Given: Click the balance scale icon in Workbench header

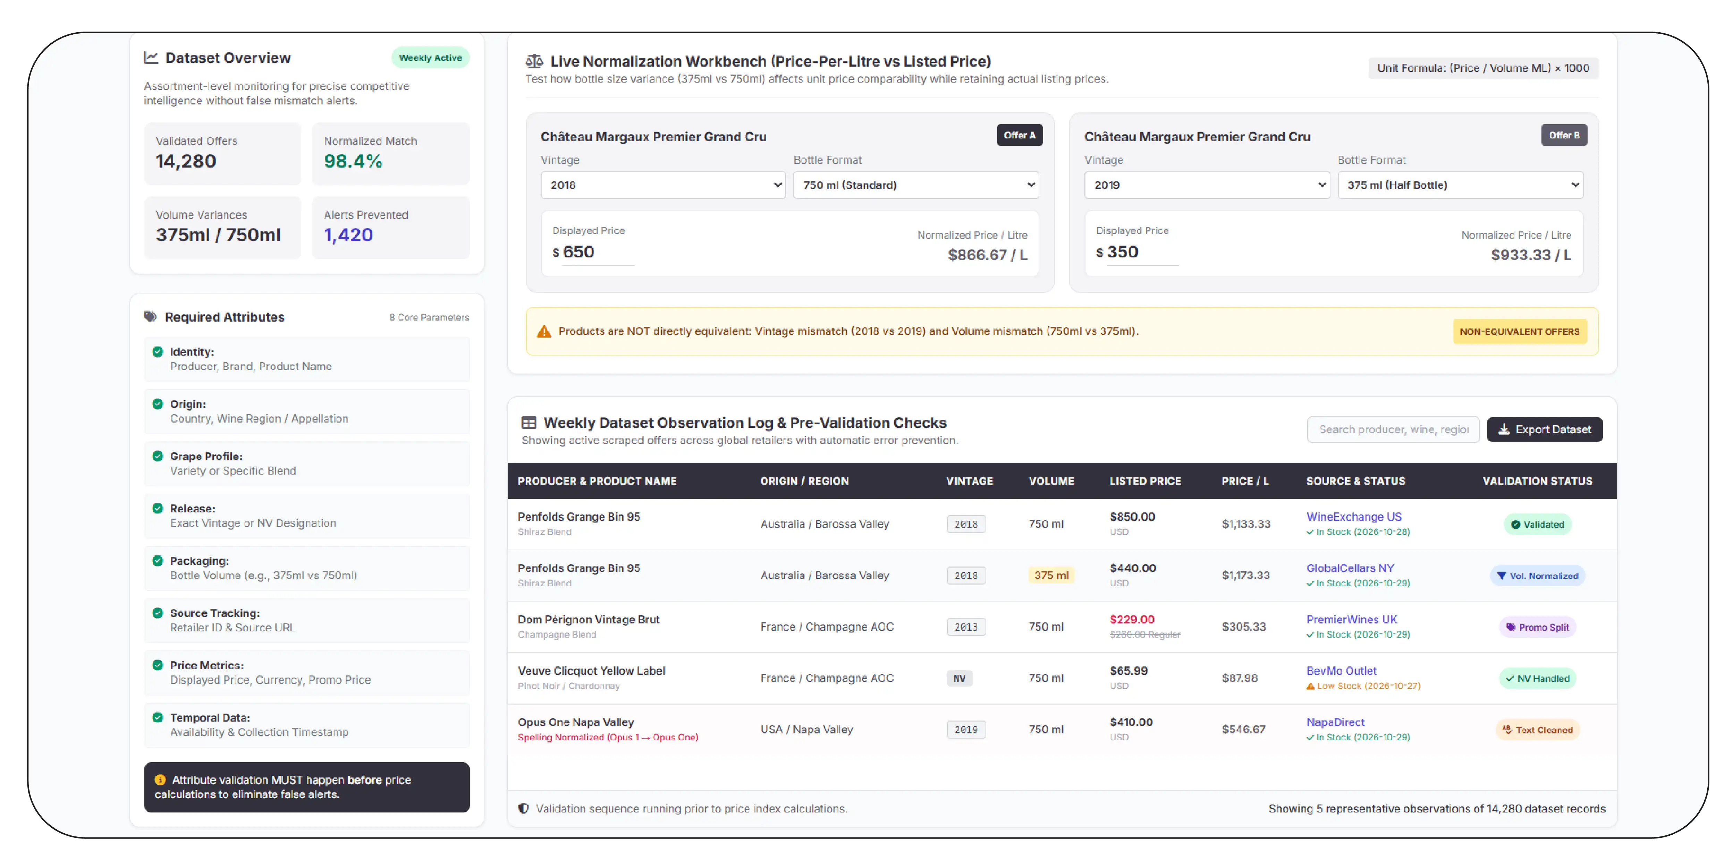Looking at the screenshot, I should coord(533,61).
